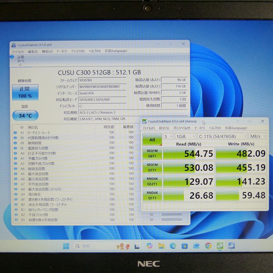Viewport: 273px width, 273px height.
Task: Click the All benchmark button
Action: 152,140
